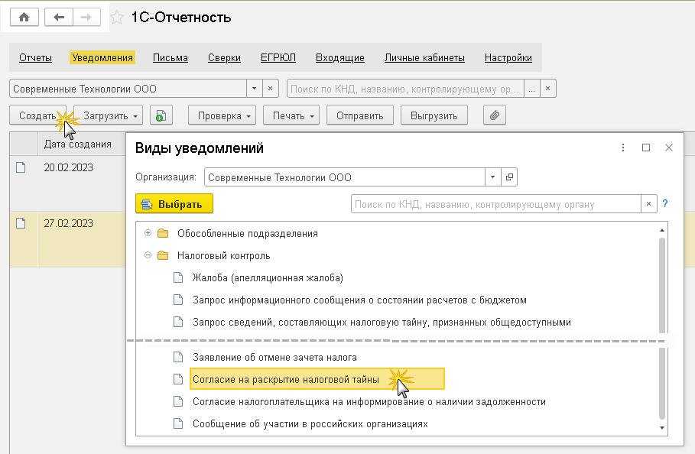Open the Настройки tab
Viewport: 695px width, 454px height.
pos(508,57)
